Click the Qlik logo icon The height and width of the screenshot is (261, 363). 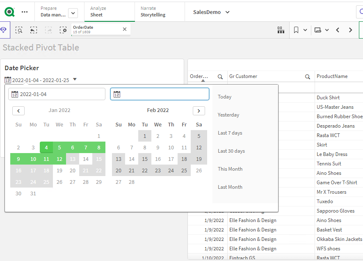pyautogui.click(x=10, y=12)
